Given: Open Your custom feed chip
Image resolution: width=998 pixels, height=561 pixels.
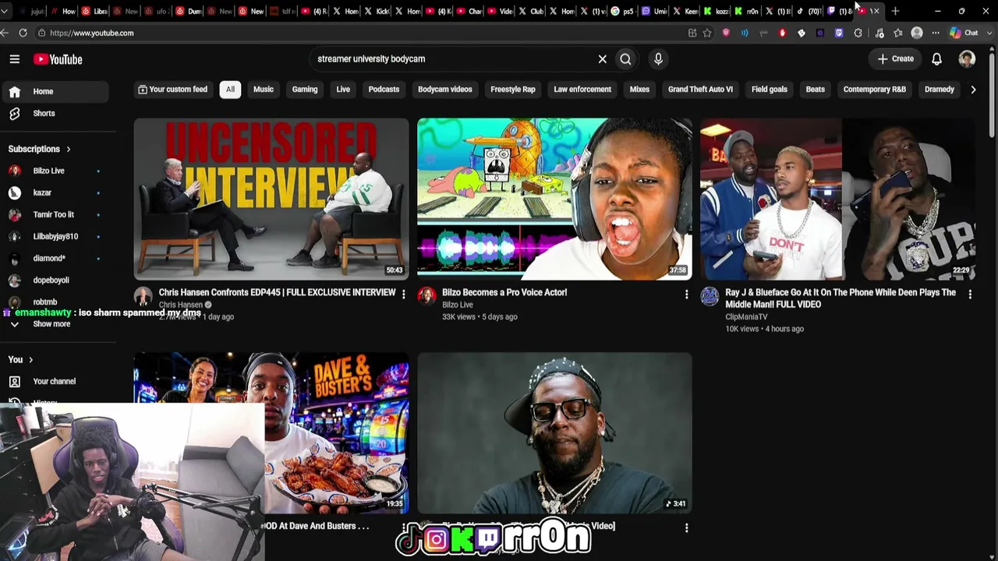Looking at the screenshot, I should (x=172, y=90).
